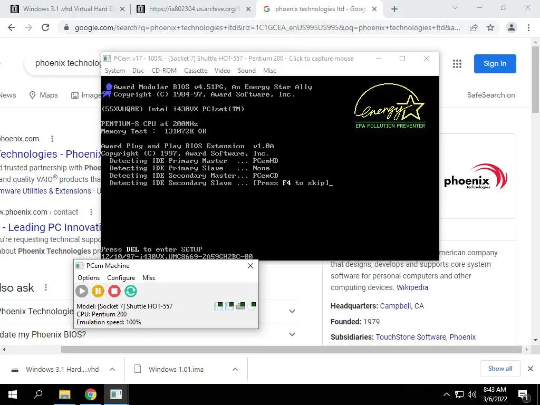Open the Disc menu in PCem

pos(138,71)
